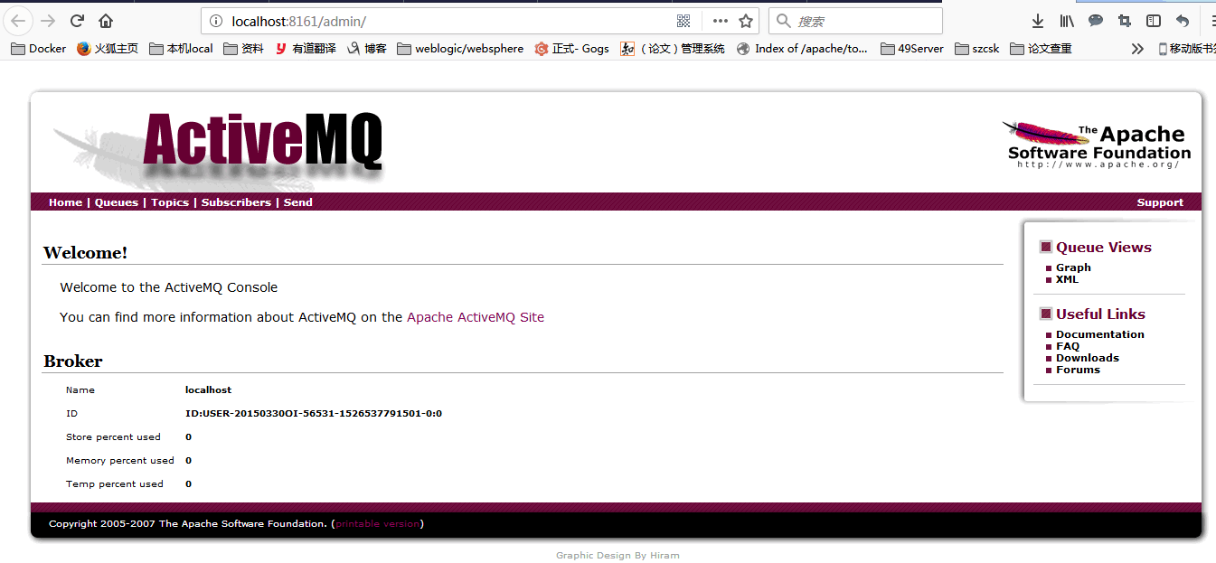Click the Temp percent used label

[115, 484]
